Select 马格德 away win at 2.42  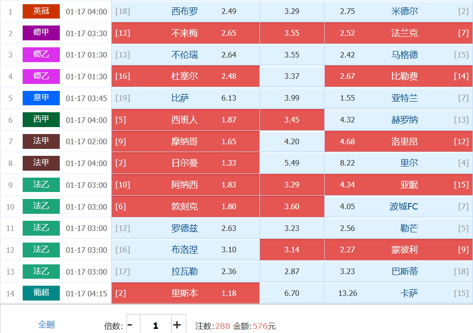(398, 55)
